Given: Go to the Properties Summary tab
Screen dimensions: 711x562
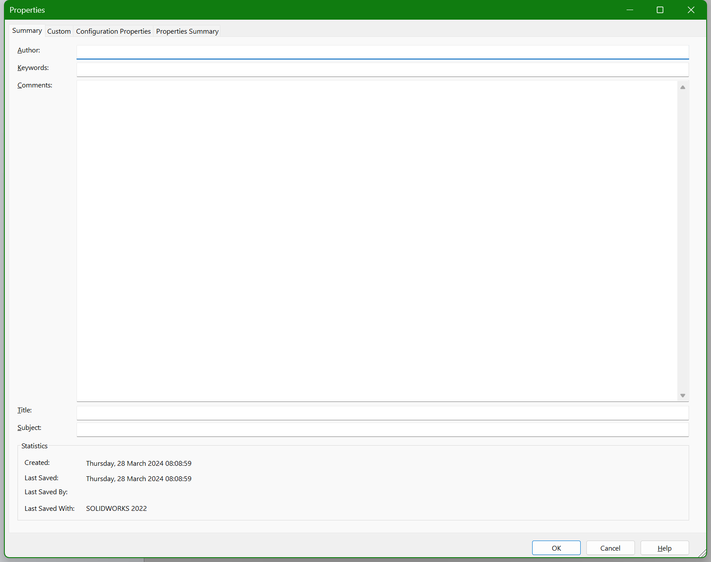Looking at the screenshot, I should pos(187,31).
